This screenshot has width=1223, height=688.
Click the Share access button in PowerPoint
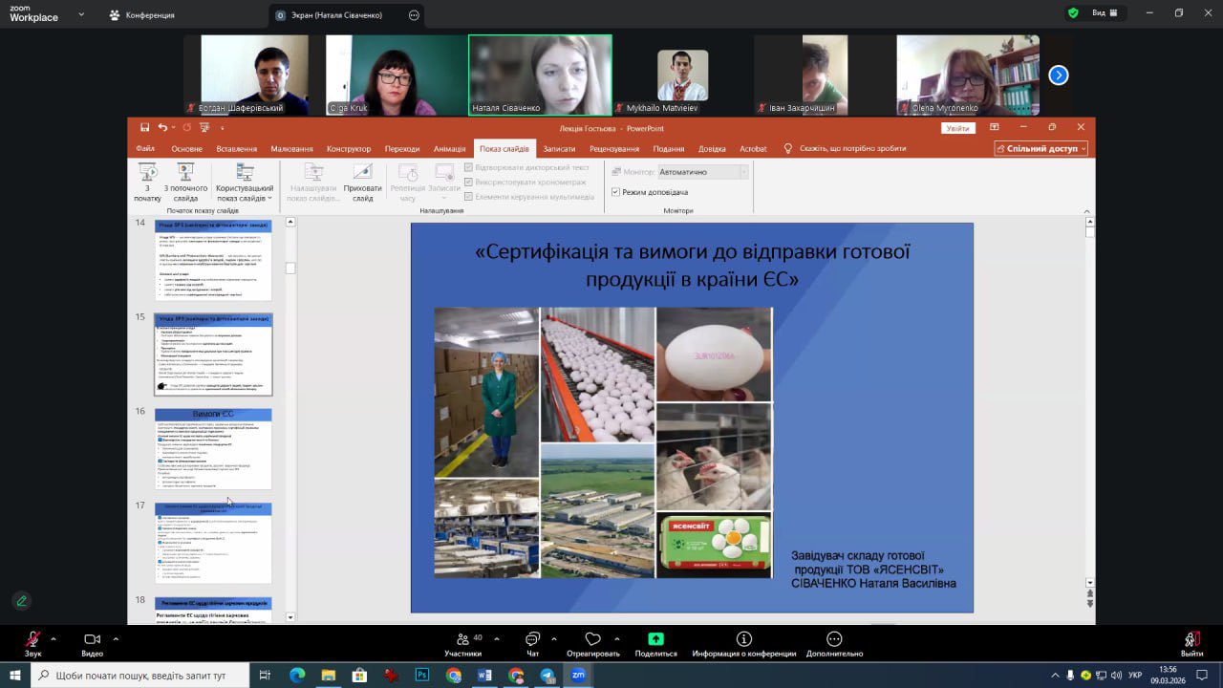(x=1041, y=149)
